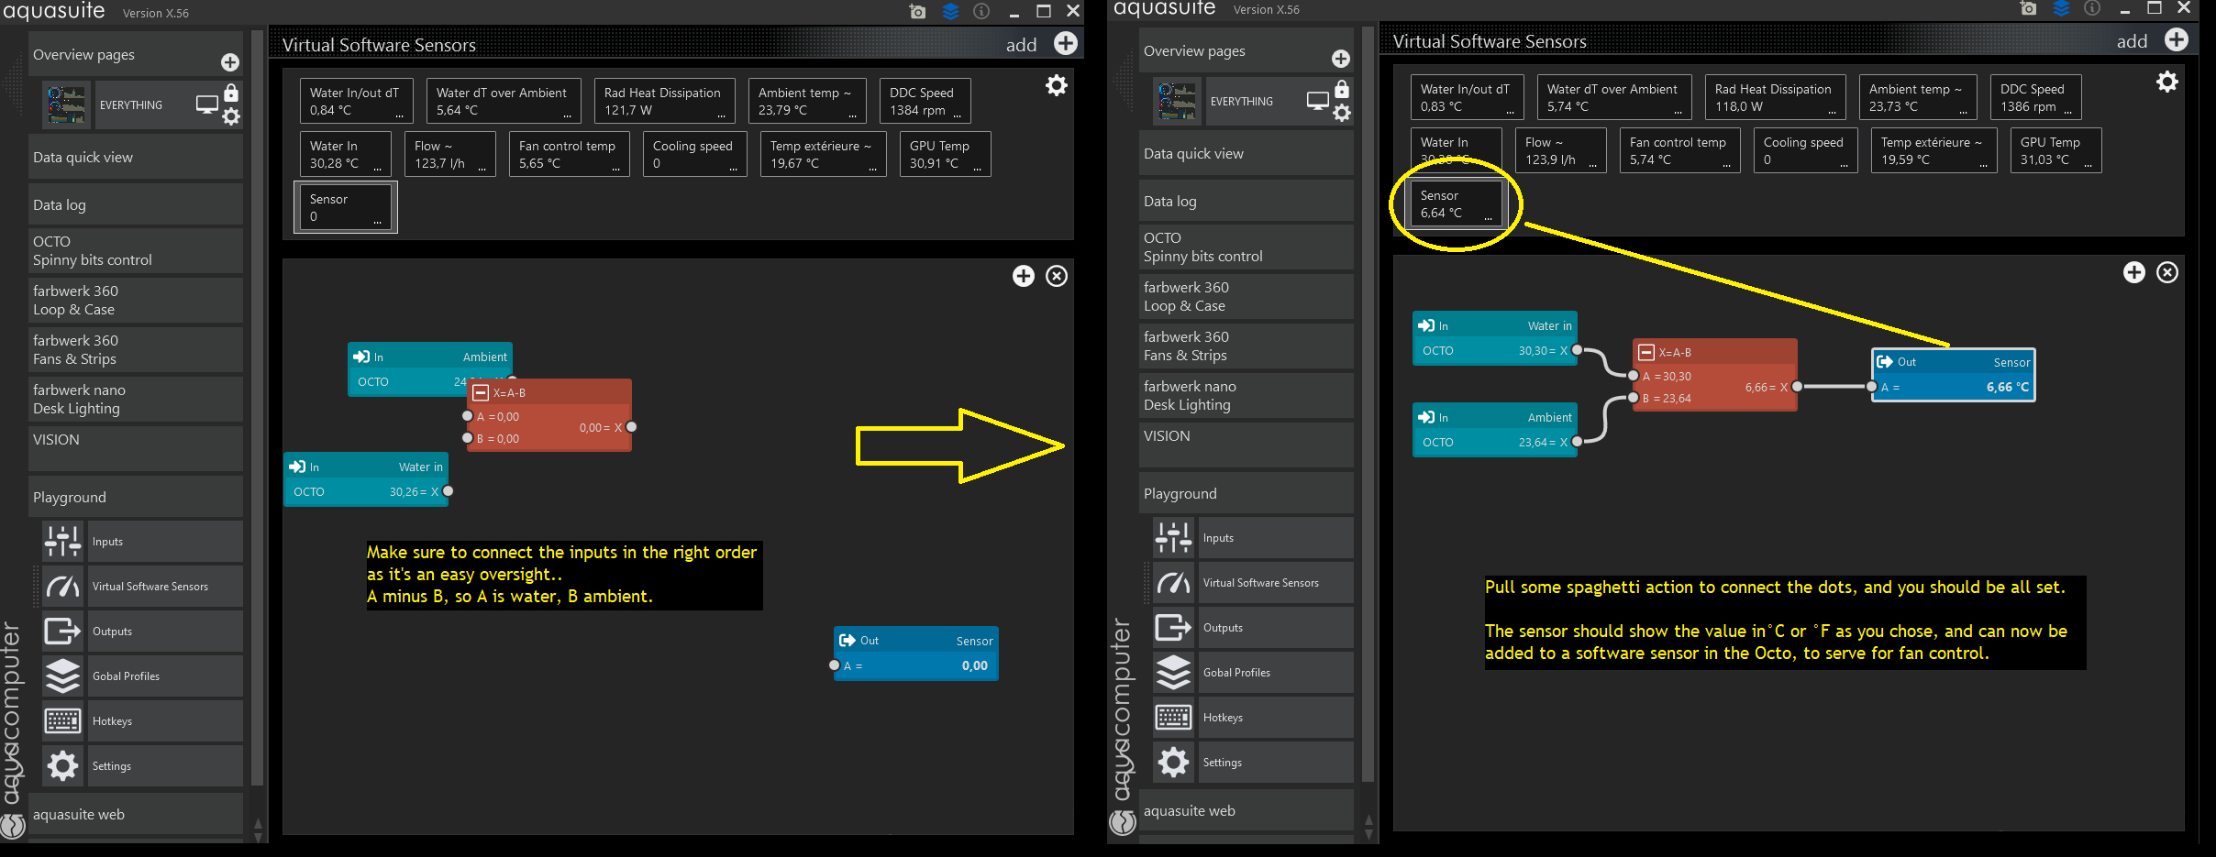
Task: Click input port A on left X=A-B block
Action: [x=468, y=416]
